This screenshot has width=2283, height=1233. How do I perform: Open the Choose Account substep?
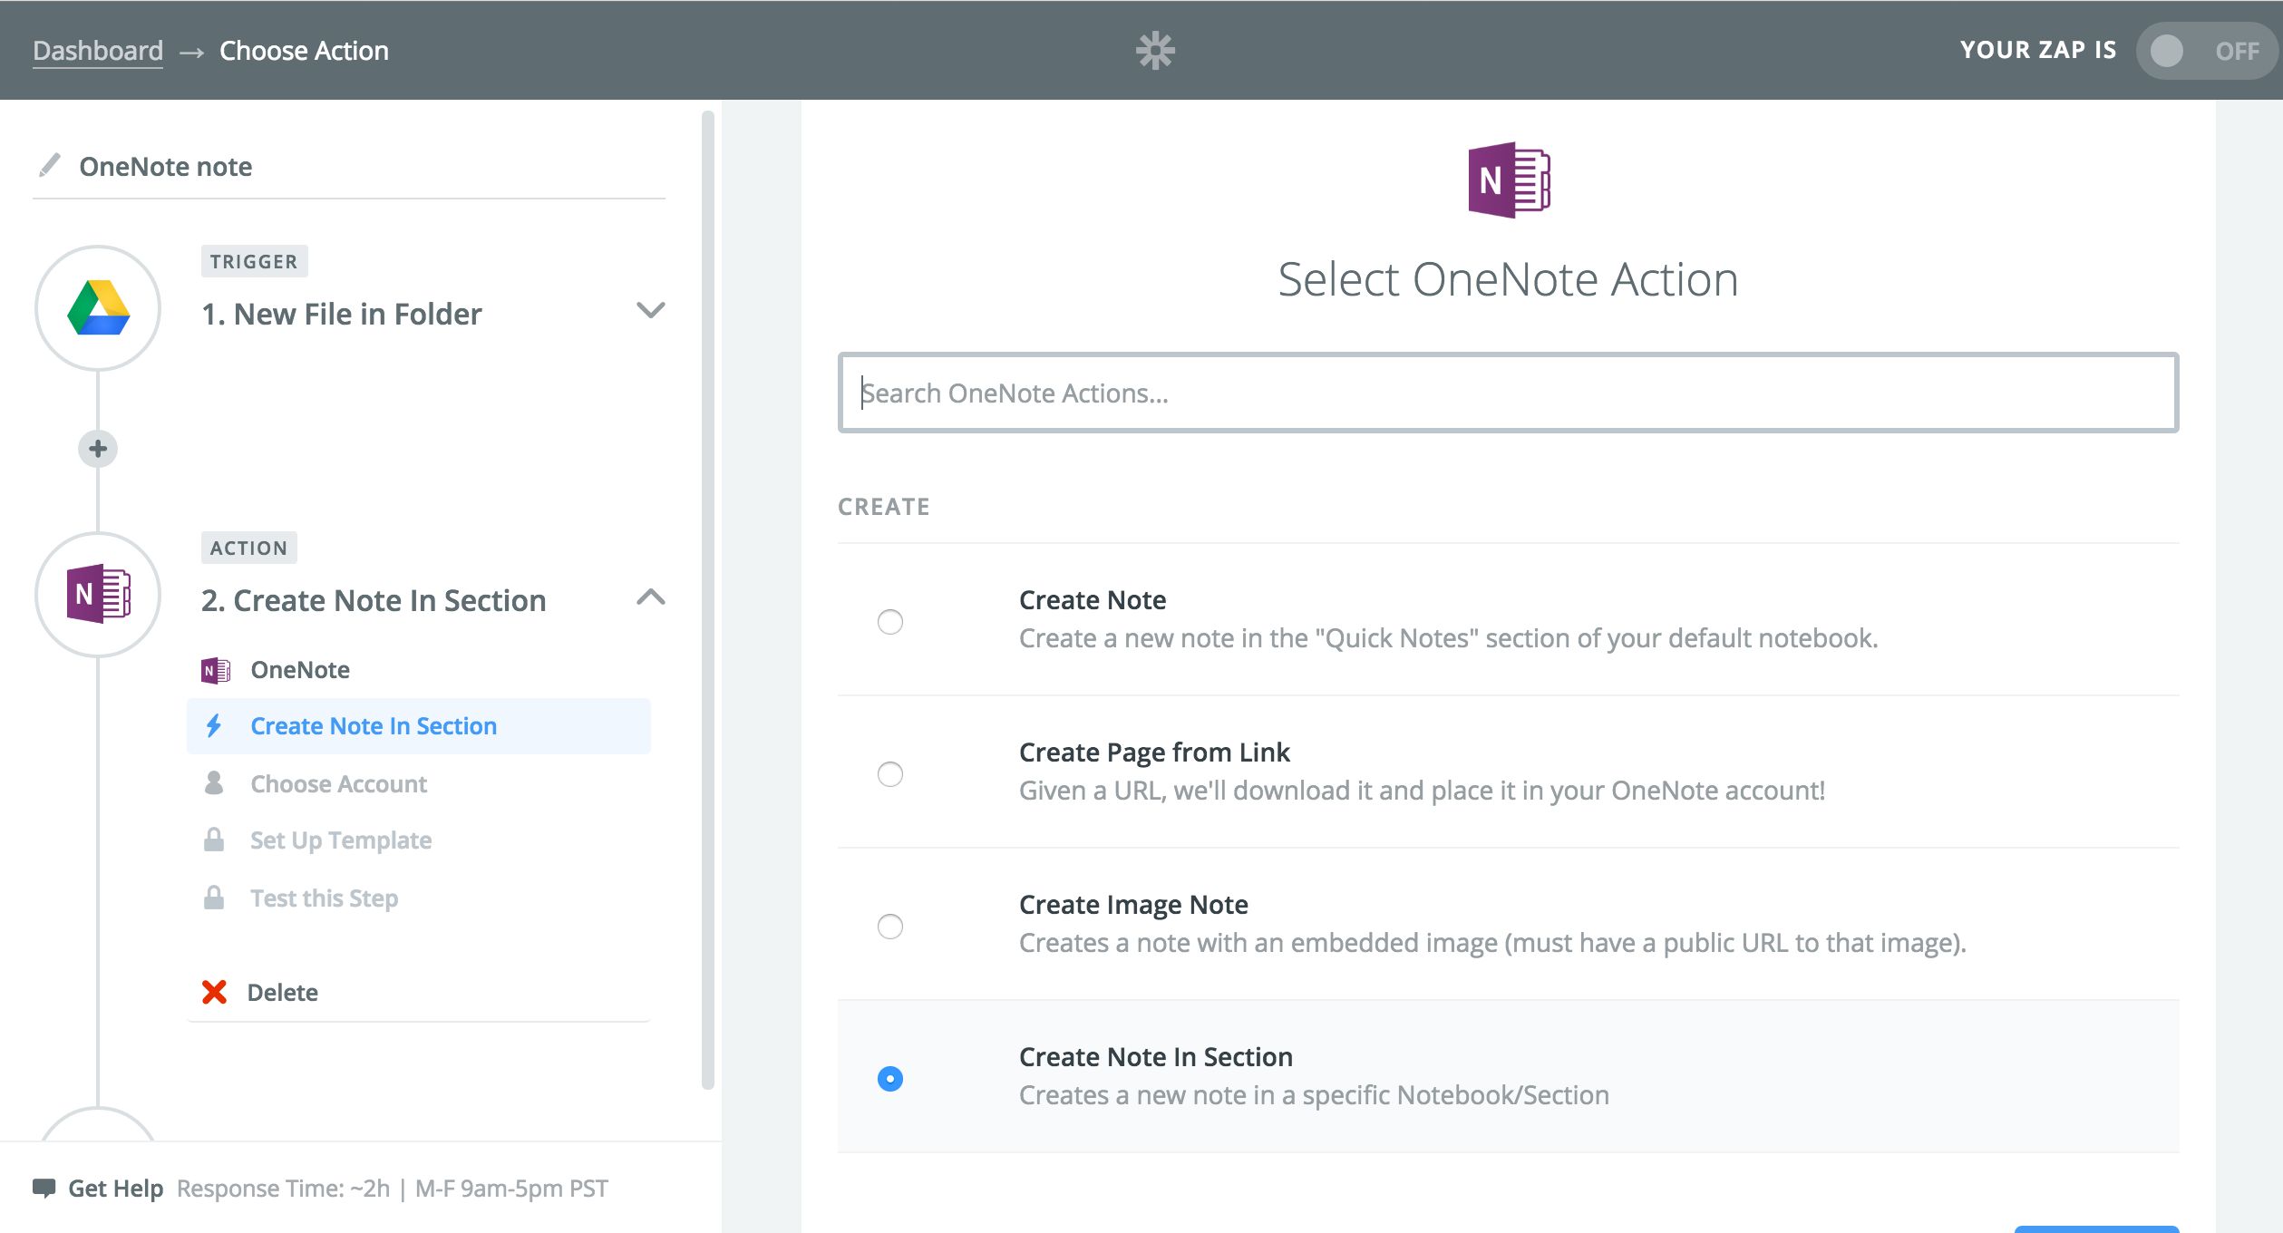click(419, 783)
